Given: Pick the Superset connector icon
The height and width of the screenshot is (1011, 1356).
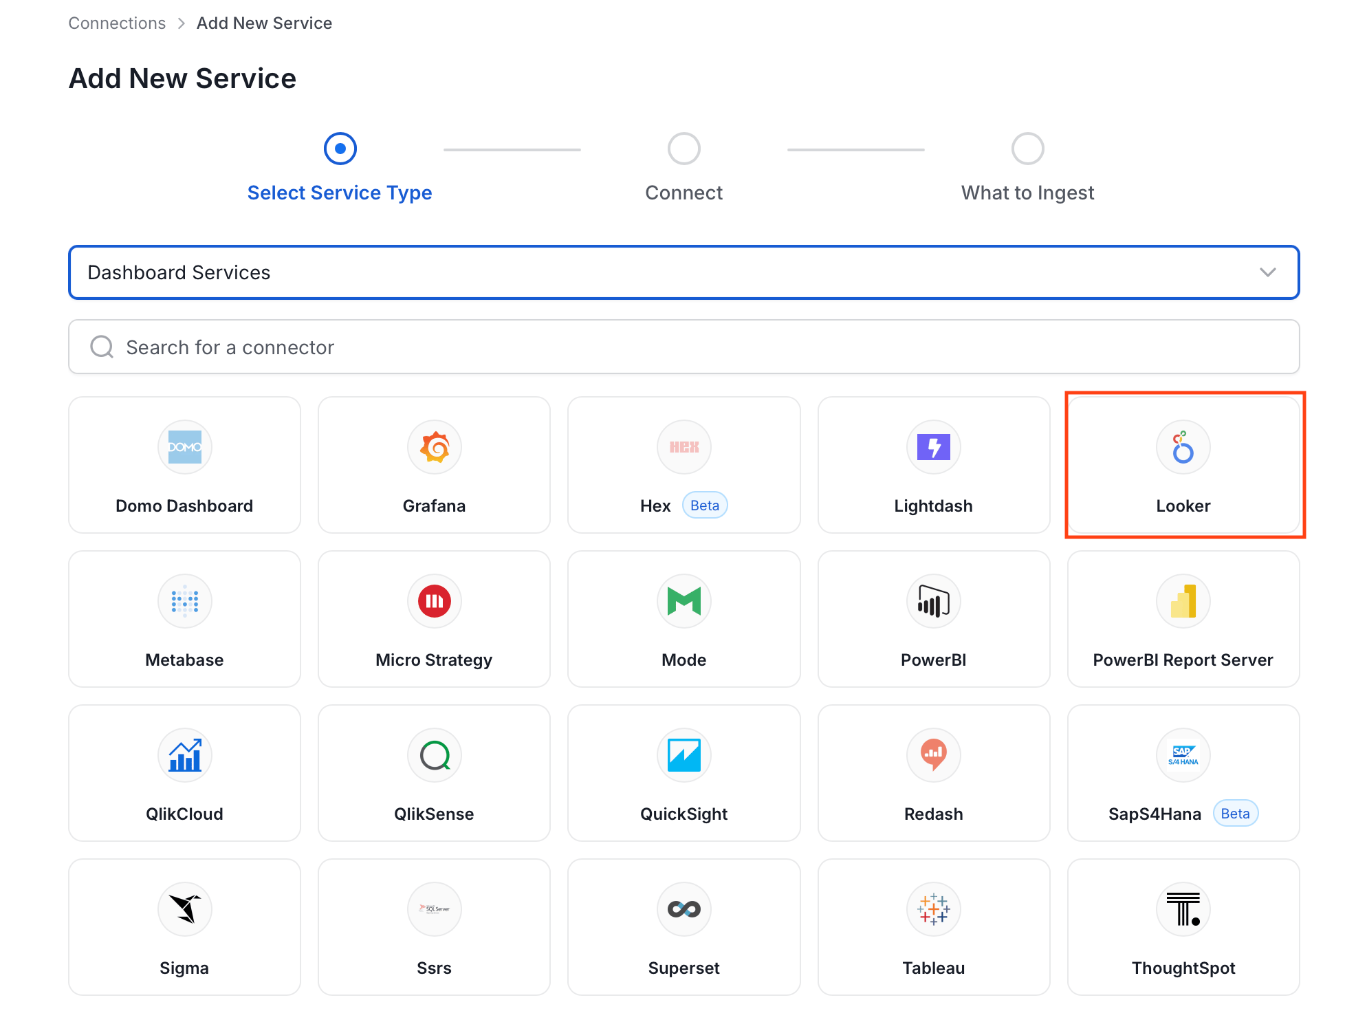Looking at the screenshot, I should [x=684, y=909].
